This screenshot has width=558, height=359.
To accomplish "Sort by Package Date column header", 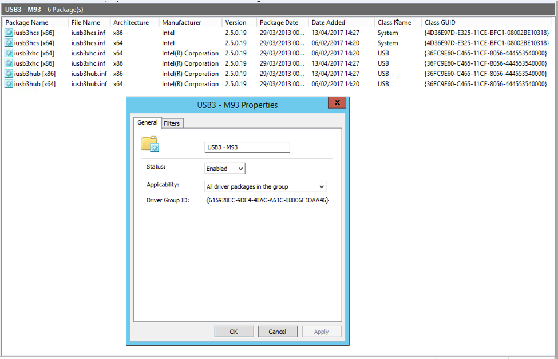I will pos(283,22).
